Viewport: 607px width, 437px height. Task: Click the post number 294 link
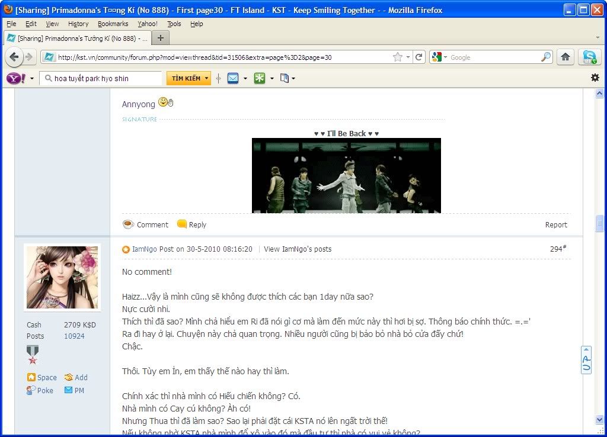tap(558, 249)
